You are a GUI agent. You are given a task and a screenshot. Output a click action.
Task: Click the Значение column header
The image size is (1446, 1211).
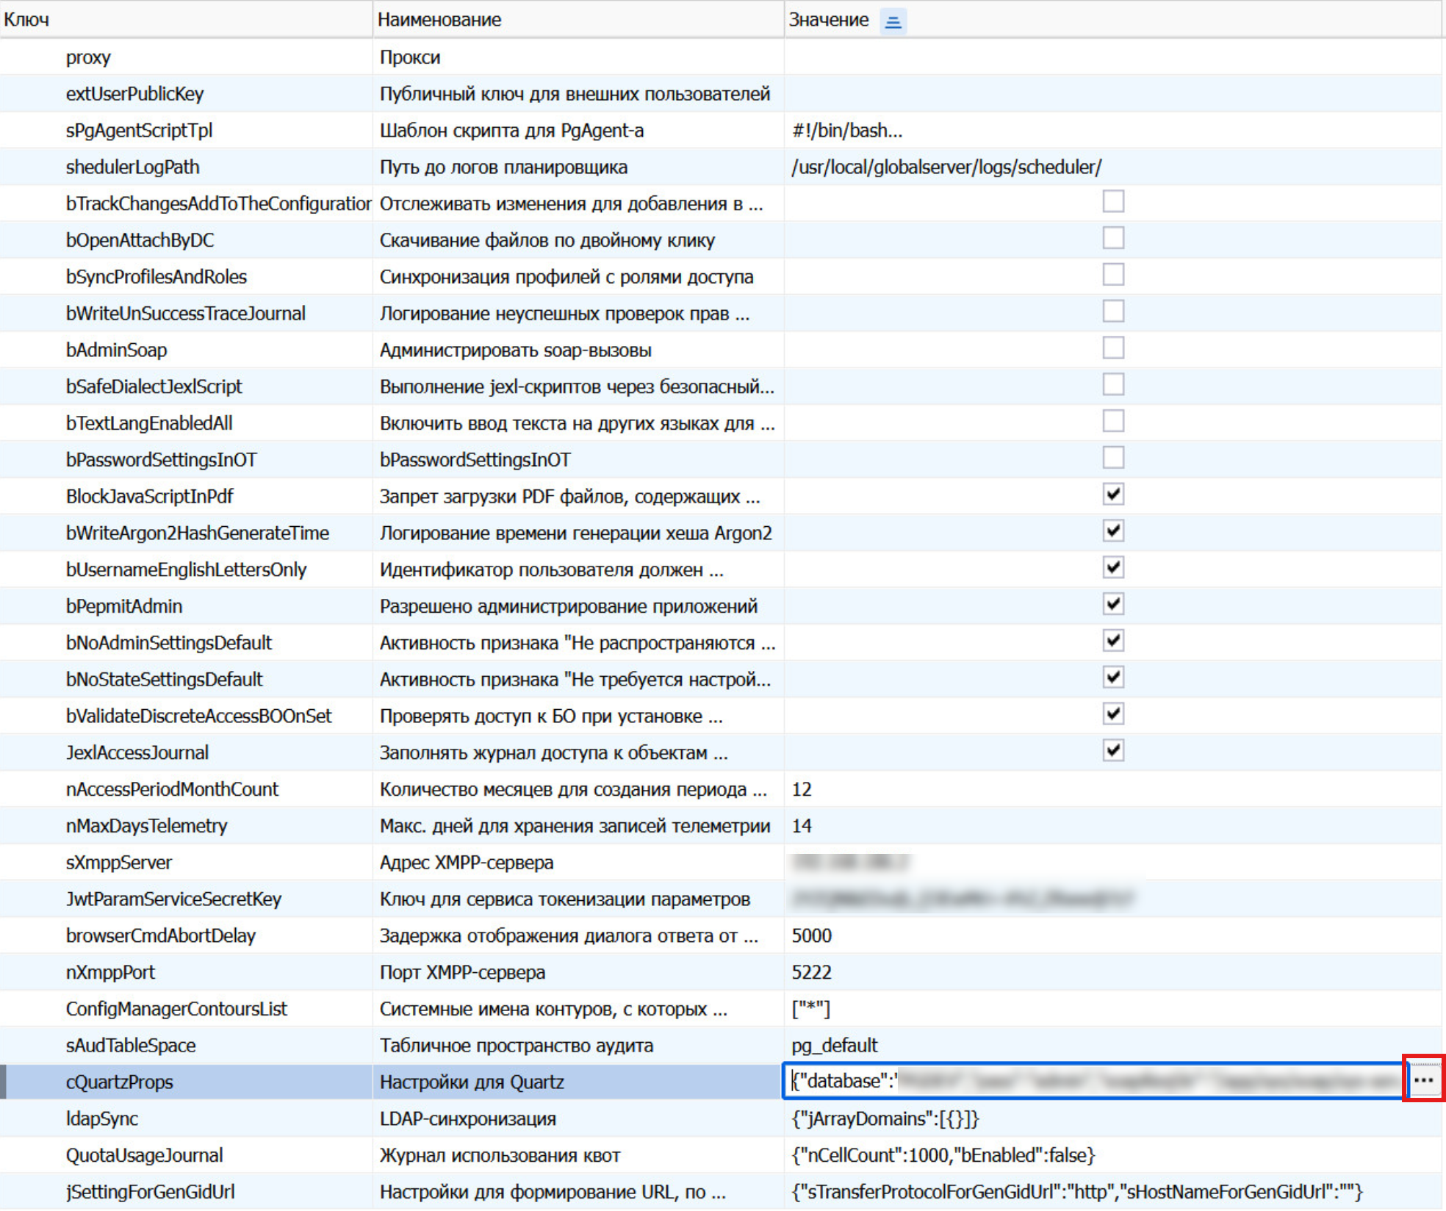coord(828,20)
